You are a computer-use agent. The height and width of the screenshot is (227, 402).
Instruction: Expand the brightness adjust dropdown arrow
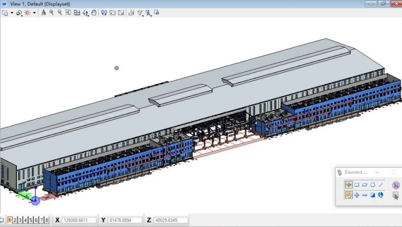(34, 13)
